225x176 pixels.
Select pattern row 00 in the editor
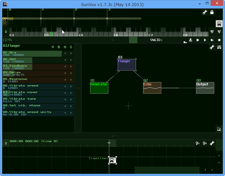[4, 18]
